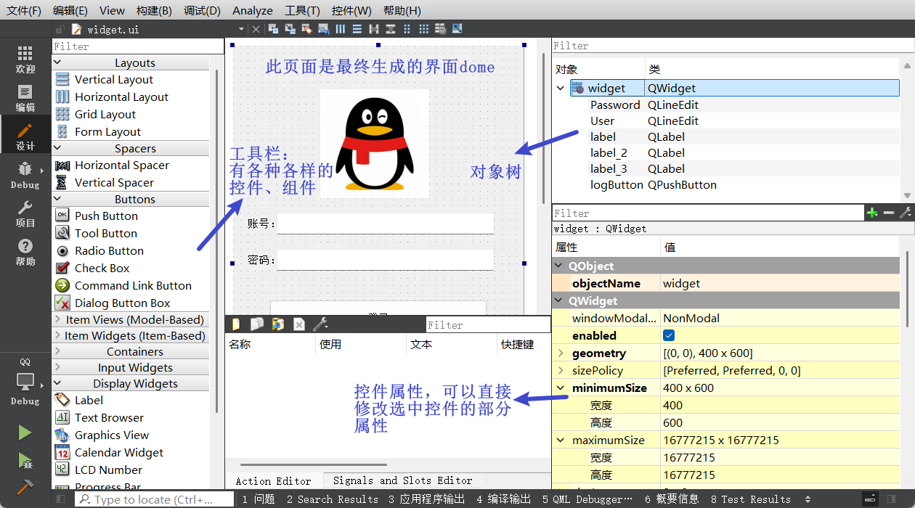
Task: Open the 构建(B) menu
Action: [x=154, y=10]
